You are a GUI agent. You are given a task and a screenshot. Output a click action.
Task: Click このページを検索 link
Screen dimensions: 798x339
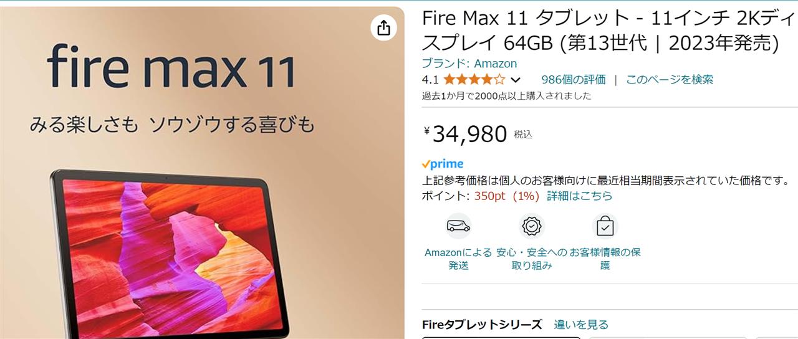pos(670,79)
